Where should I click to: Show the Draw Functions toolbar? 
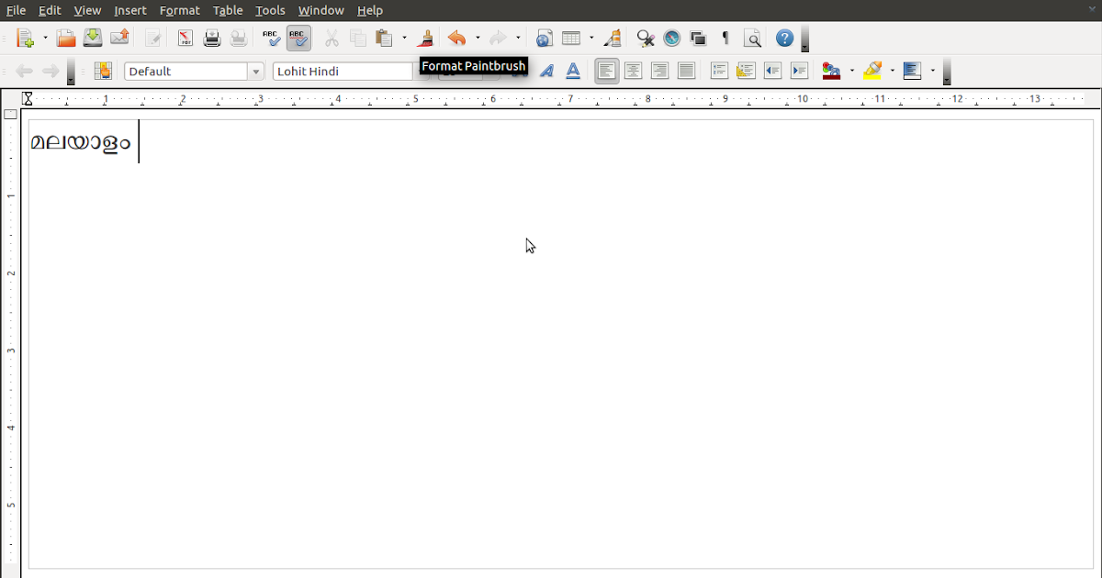[x=613, y=39]
